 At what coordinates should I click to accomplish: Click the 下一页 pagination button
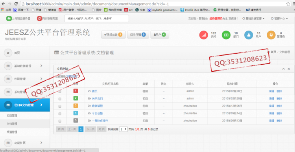coord(90,129)
